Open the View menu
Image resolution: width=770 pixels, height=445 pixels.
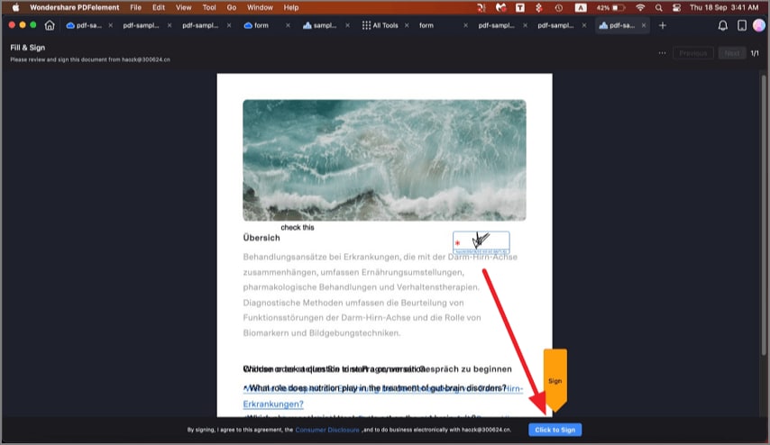click(184, 7)
